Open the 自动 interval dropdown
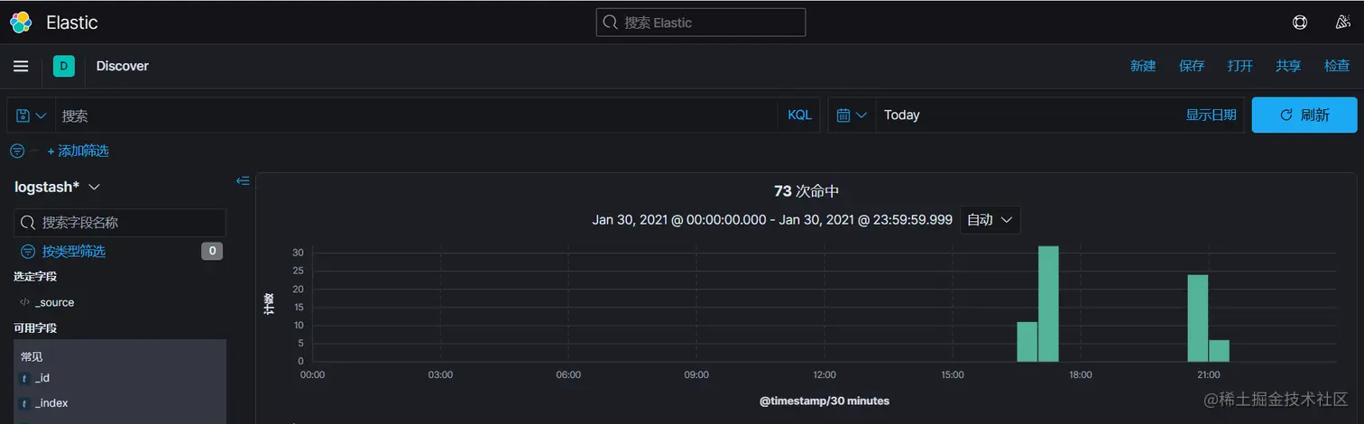 990,219
